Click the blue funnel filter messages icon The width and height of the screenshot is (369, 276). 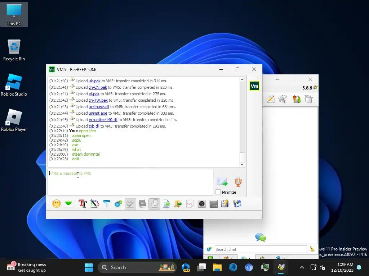107,203
